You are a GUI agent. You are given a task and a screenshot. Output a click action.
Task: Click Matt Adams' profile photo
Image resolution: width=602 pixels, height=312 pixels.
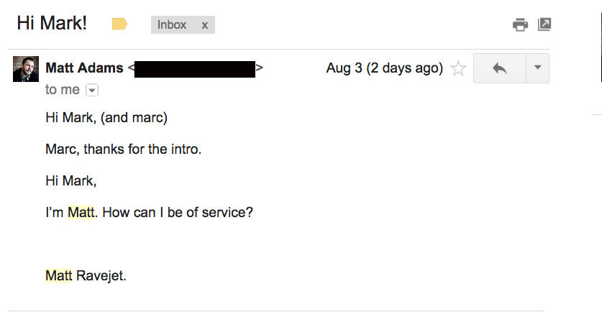(26, 69)
